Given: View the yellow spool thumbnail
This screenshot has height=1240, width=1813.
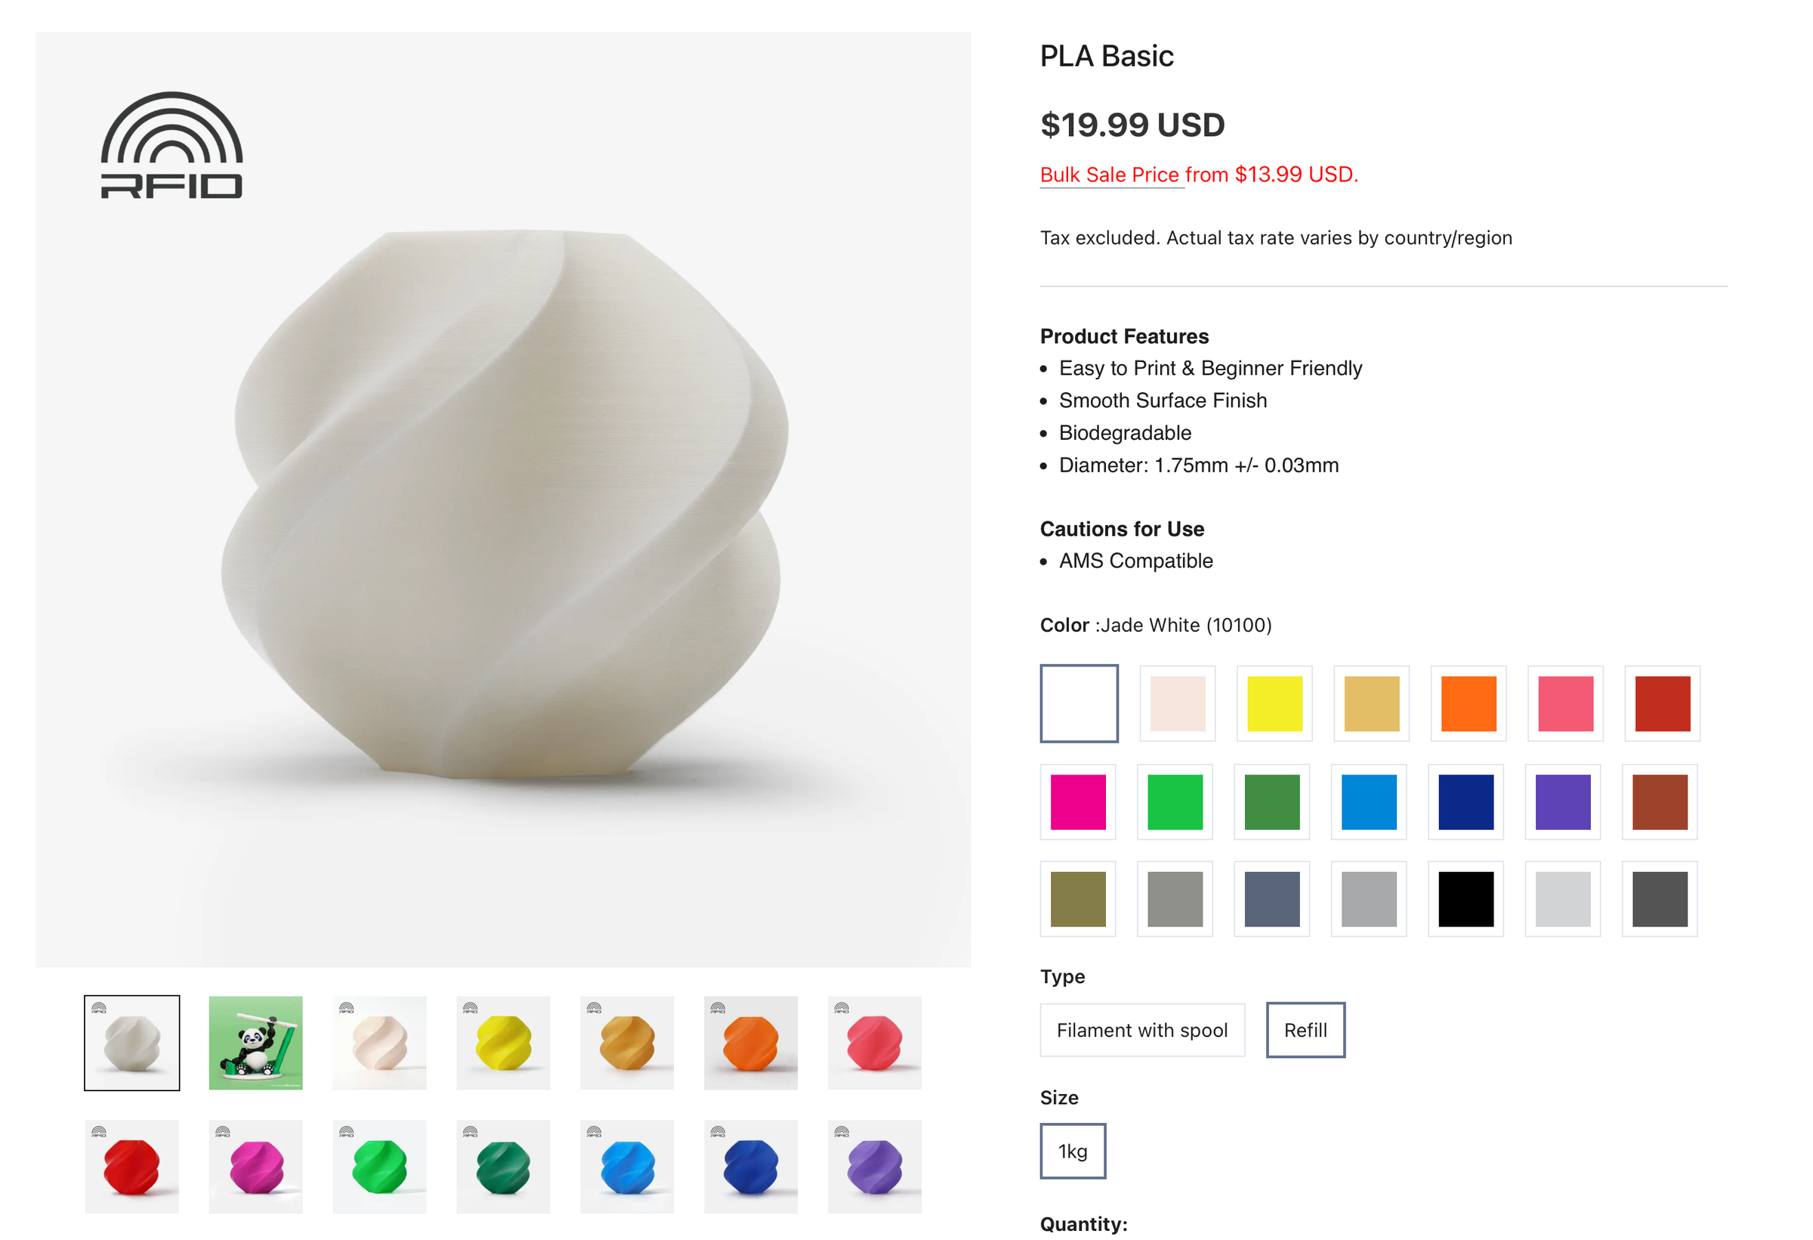Looking at the screenshot, I should 503,1043.
